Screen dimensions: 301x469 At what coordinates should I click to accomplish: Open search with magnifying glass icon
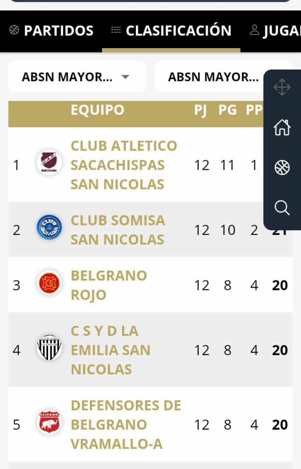[x=282, y=207]
